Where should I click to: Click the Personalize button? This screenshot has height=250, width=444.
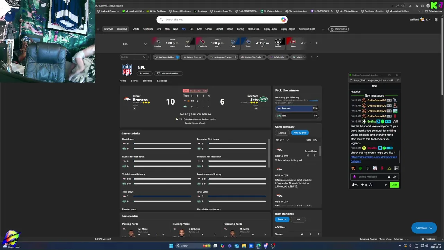tap(338, 29)
